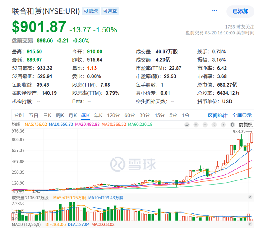
Task: Switch to the 60分 interval tab
Action: [129, 115]
